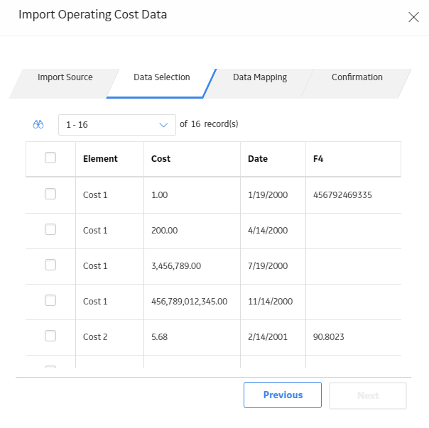The width and height of the screenshot is (429, 428).
Task: Click the Previous button
Action: [x=283, y=395]
